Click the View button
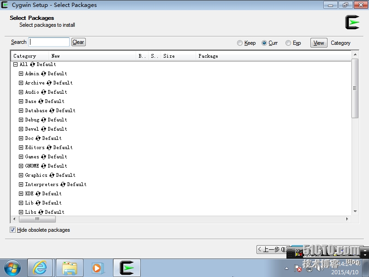The height and width of the screenshot is (277, 369). click(319, 43)
